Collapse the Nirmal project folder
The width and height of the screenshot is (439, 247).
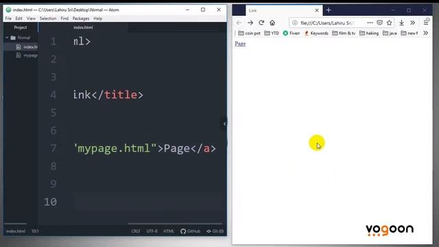click(x=7, y=38)
